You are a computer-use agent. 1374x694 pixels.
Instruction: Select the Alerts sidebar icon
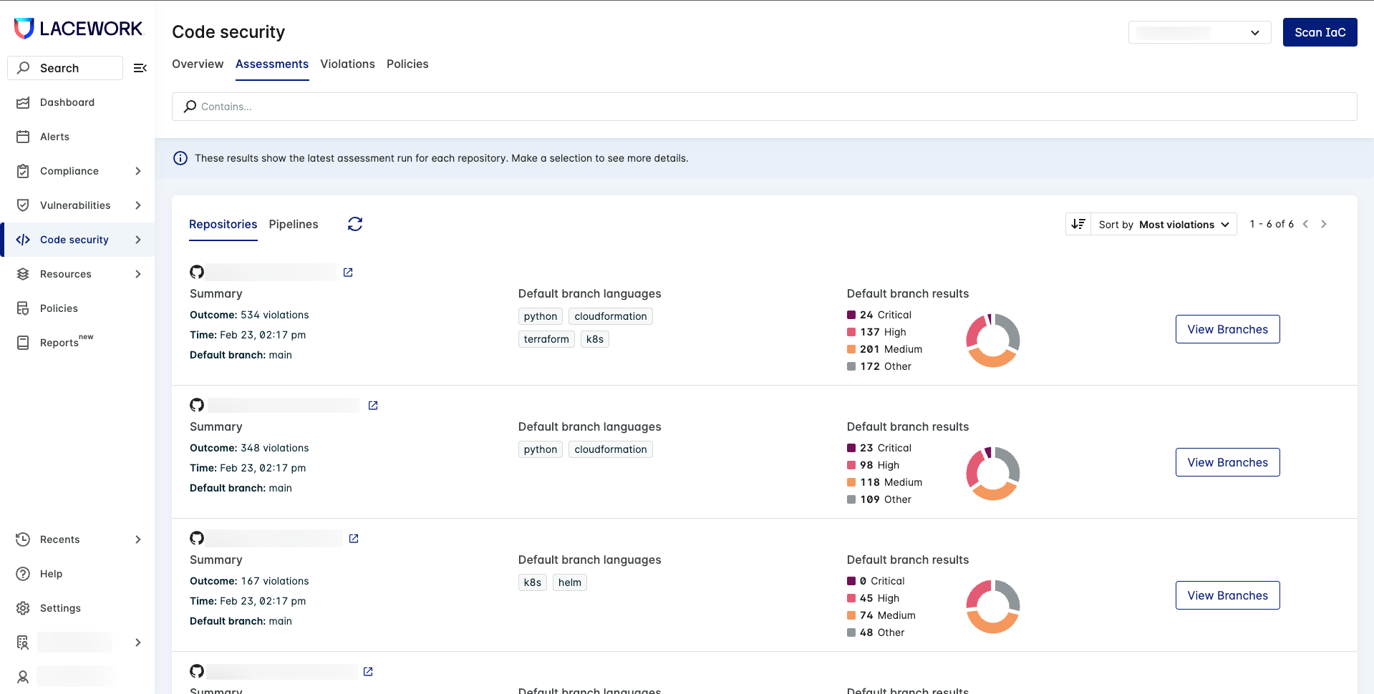(x=23, y=137)
